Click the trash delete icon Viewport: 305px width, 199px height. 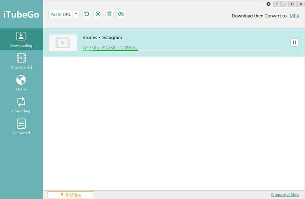point(109,14)
